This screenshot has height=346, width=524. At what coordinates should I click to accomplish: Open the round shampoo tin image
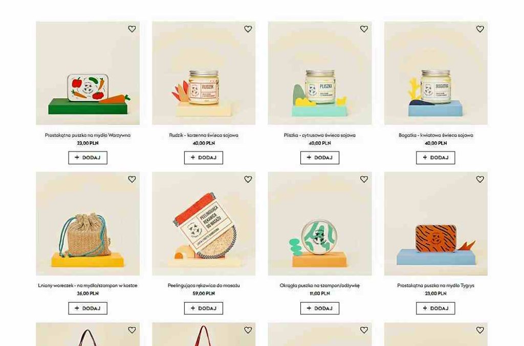click(x=320, y=224)
